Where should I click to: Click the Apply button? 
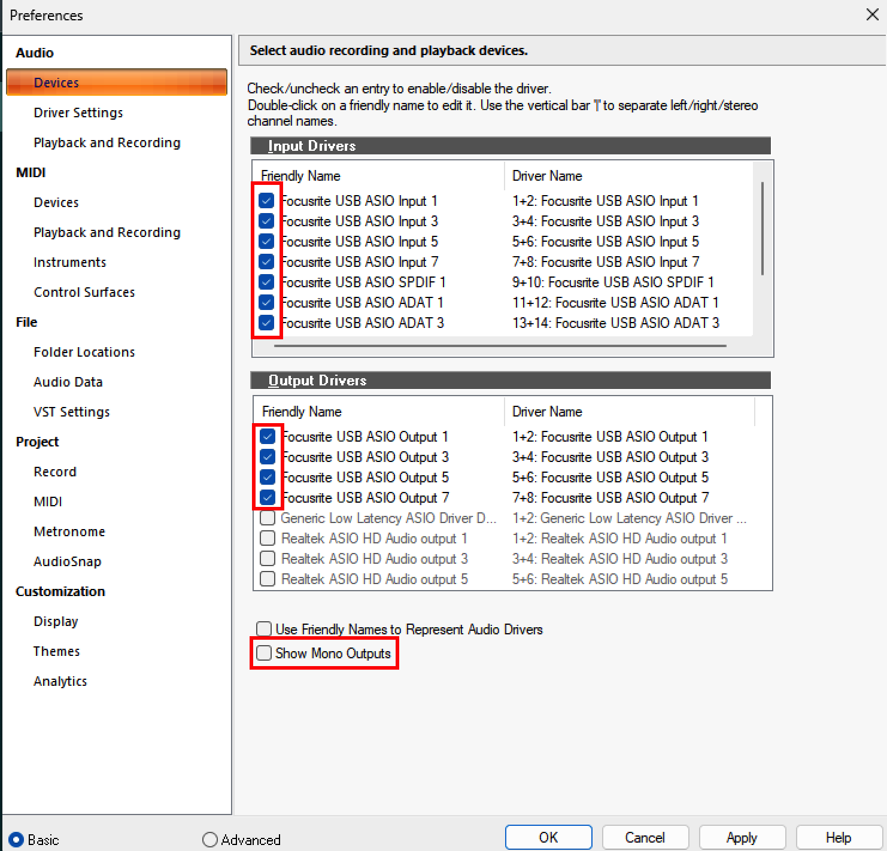(x=742, y=837)
